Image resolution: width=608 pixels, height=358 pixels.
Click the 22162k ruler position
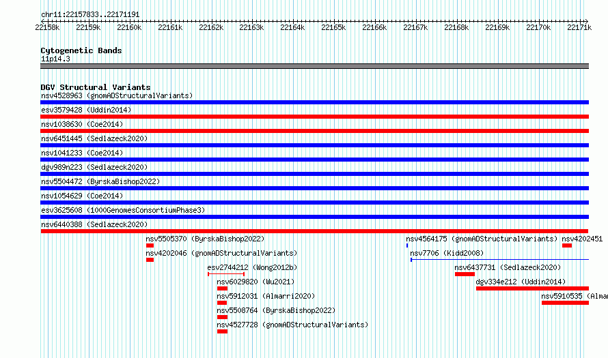point(211,27)
